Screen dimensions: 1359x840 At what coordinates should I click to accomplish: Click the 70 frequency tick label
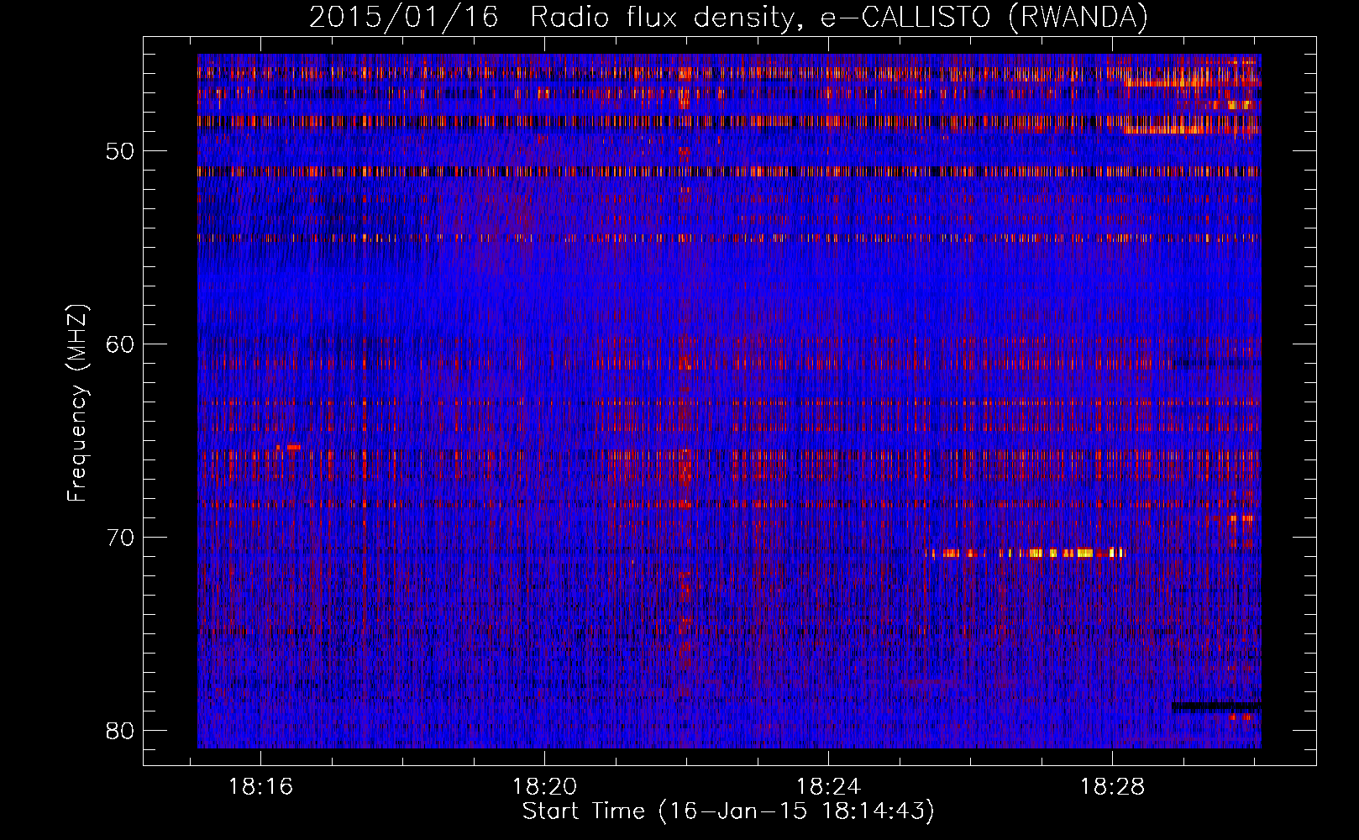tap(119, 538)
